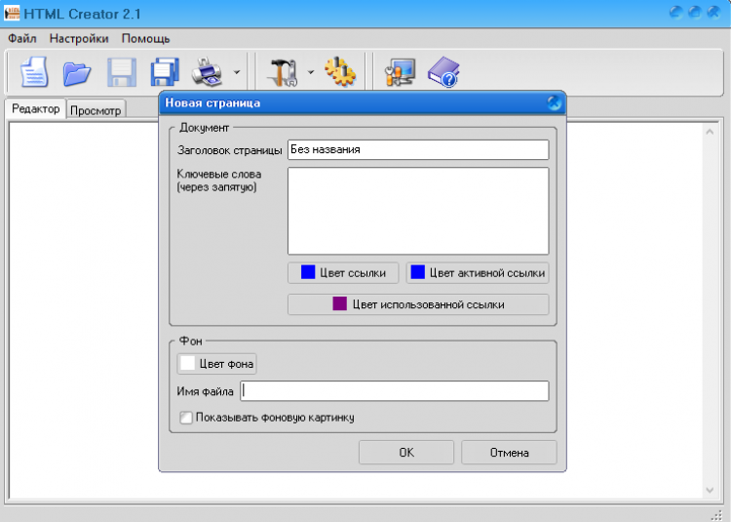
Task: Confirm the dialog with OK
Action: point(406,453)
